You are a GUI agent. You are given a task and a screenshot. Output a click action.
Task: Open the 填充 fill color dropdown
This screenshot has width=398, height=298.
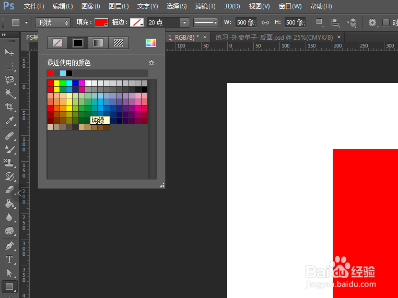click(x=101, y=22)
